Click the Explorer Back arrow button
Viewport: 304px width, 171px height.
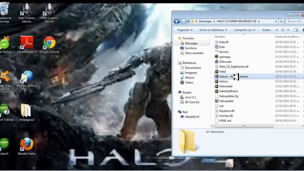coord(177,21)
